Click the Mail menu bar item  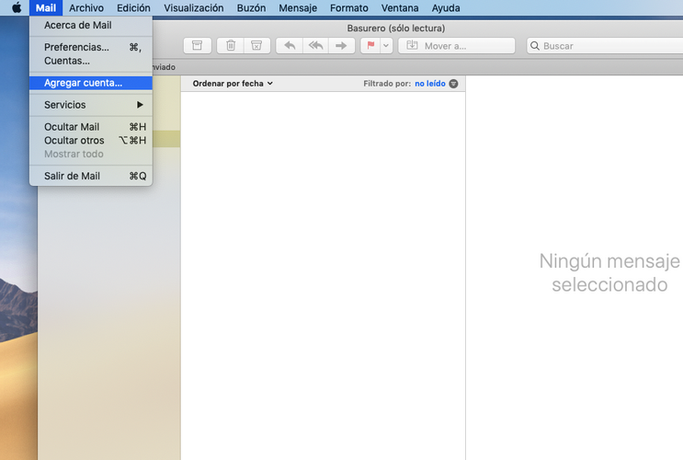(x=46, y=8)
